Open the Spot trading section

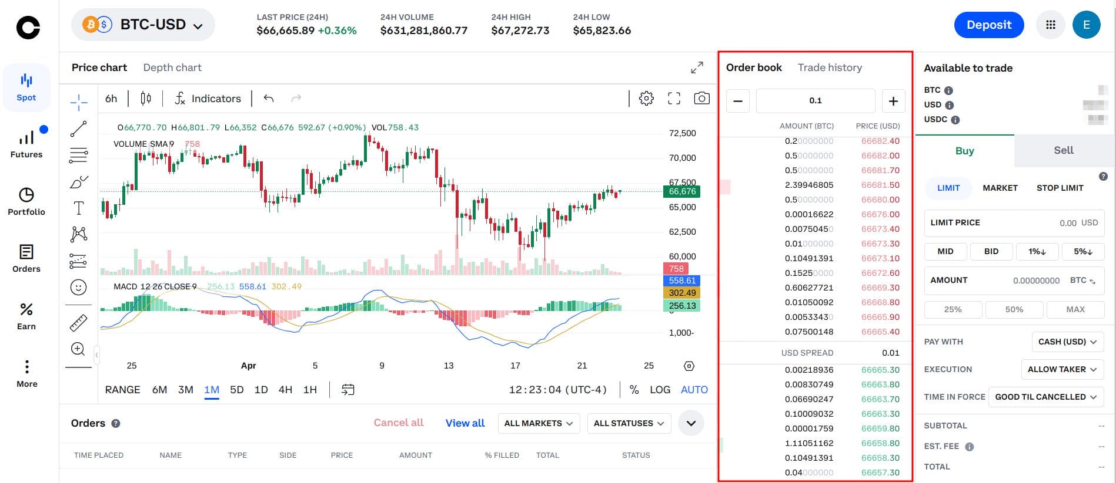[x=26, y=87]
